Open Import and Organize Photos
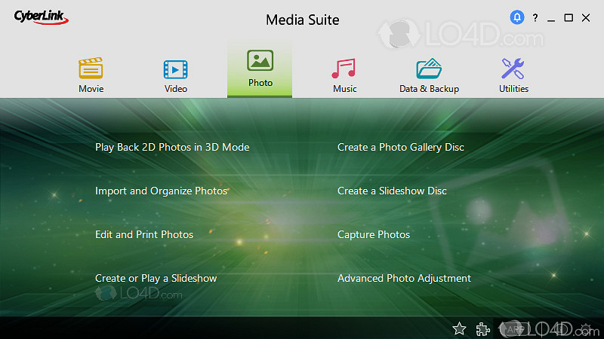Viewport: 604px width, 339px height. coord(161,191)
